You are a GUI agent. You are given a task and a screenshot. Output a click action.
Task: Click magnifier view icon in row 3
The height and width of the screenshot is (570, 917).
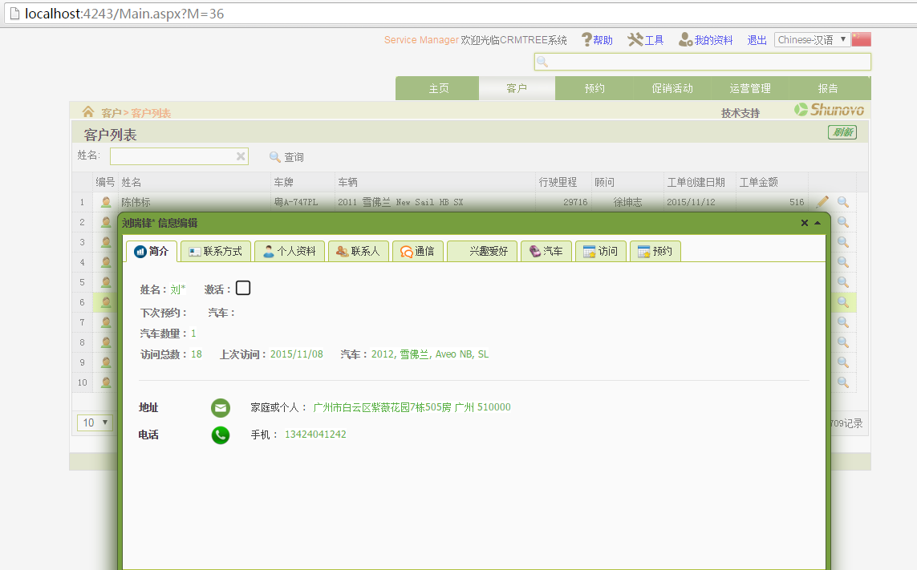coord(842,241)
